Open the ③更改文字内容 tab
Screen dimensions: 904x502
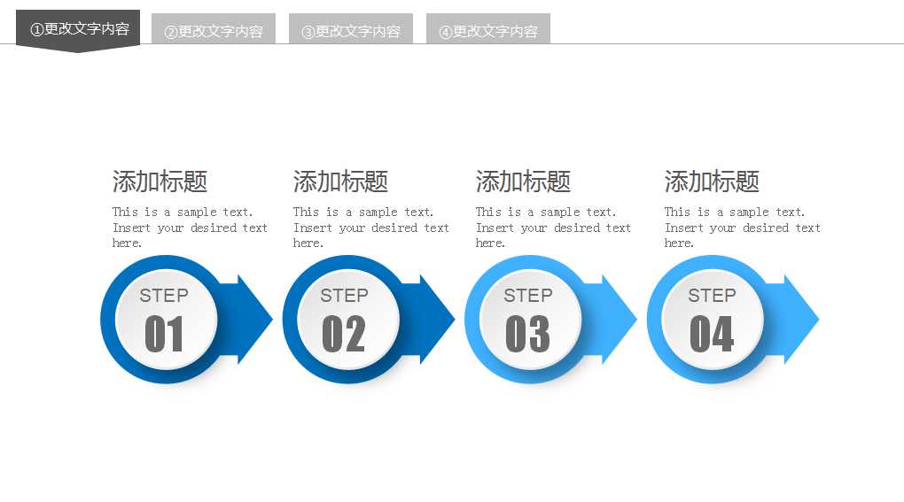pyautogui.click(x=351, y=31)
